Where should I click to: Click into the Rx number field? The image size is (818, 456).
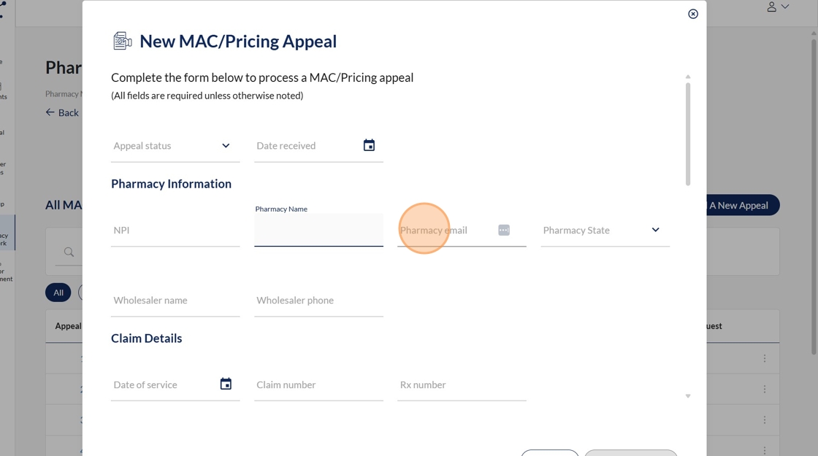462,385
